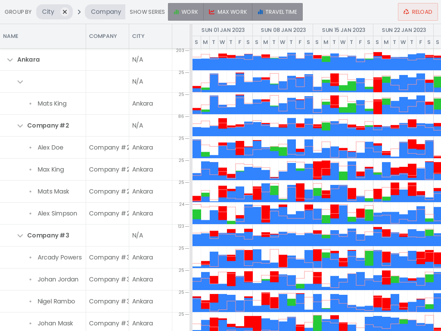The height and width of the screenshot is (331, 441).
Task: Sort by the NAME column header
Action: [10, 36]
